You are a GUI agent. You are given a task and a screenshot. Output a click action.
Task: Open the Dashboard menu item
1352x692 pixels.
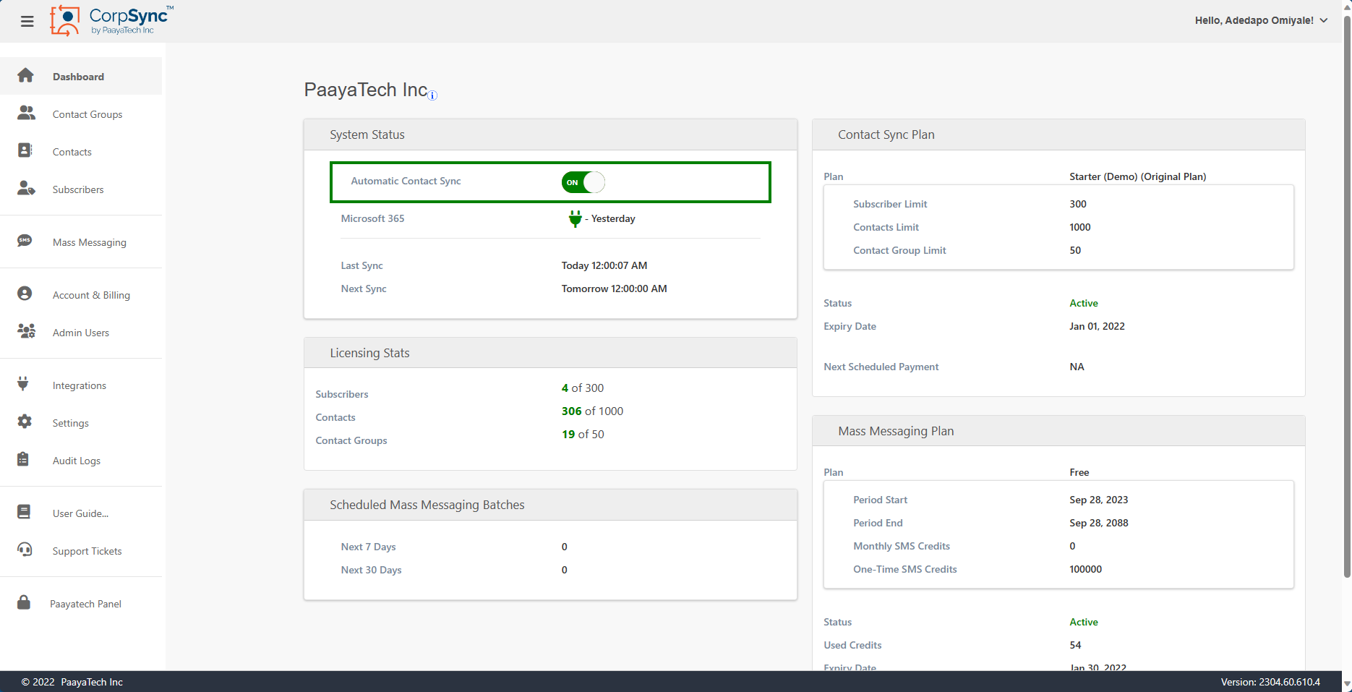[x=78, y=77]
